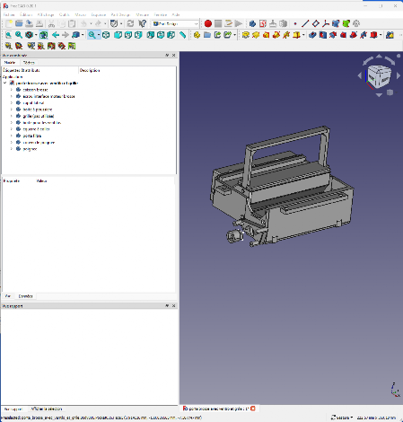Viewport: 403px width, 422px height.
Task: Click the Open file folder icon
Action: pos(19,23)
